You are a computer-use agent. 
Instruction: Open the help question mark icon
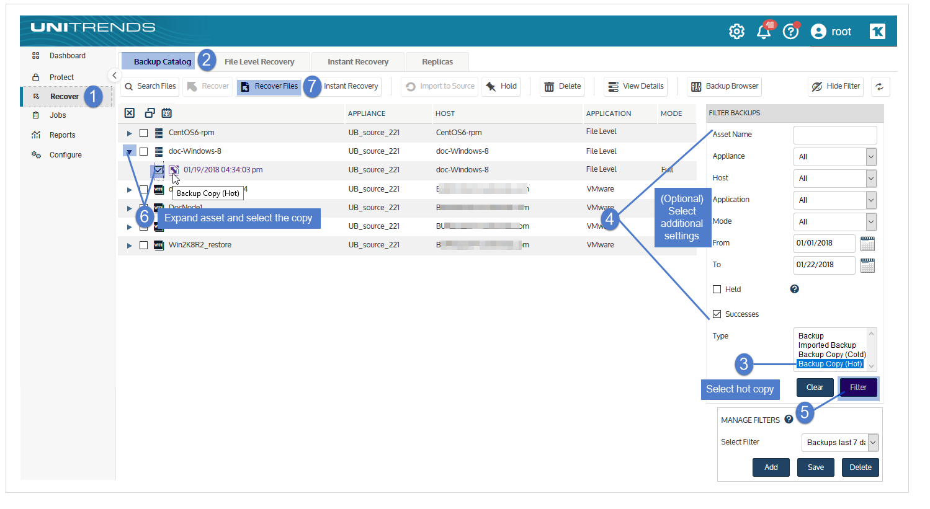point(790,32)
